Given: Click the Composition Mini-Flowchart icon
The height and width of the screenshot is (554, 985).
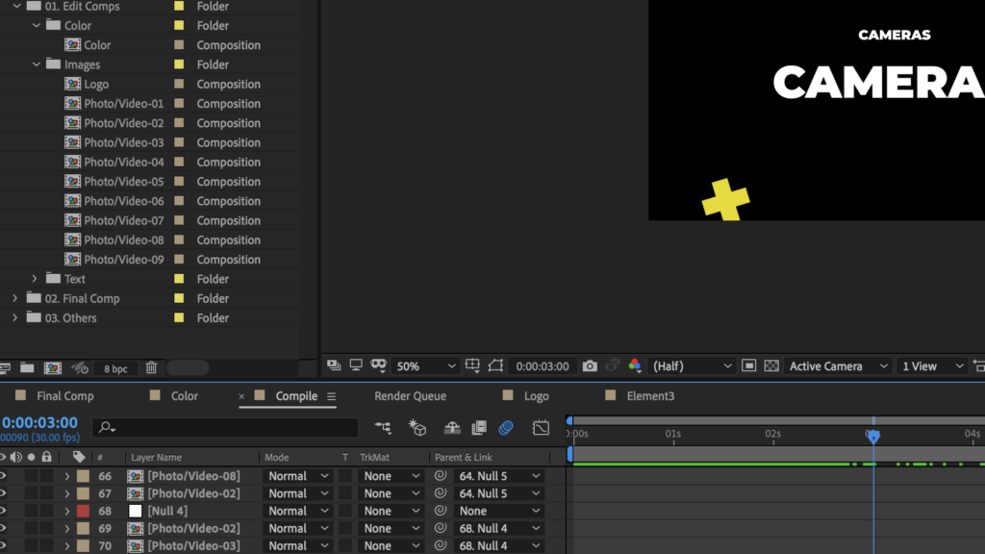Looking at the screenshot, I should click(x=383, y=427).
